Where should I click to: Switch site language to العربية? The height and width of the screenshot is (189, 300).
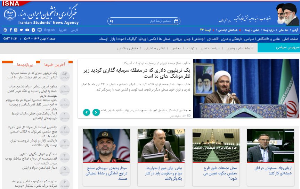pos(63,30)
